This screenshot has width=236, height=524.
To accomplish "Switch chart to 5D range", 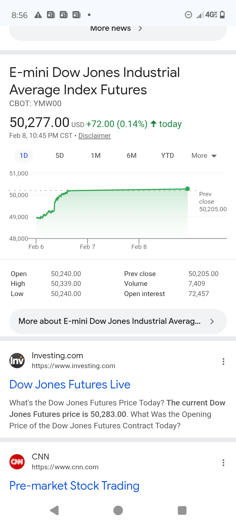I will 60,156.
